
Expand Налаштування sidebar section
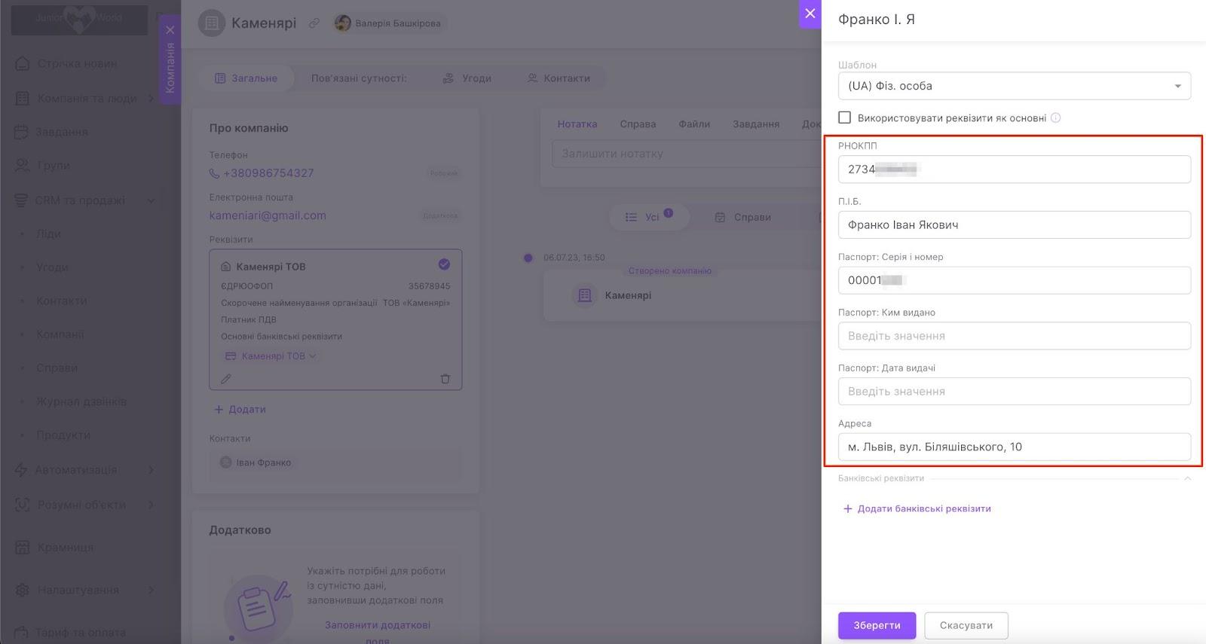[x=78, y=590]
